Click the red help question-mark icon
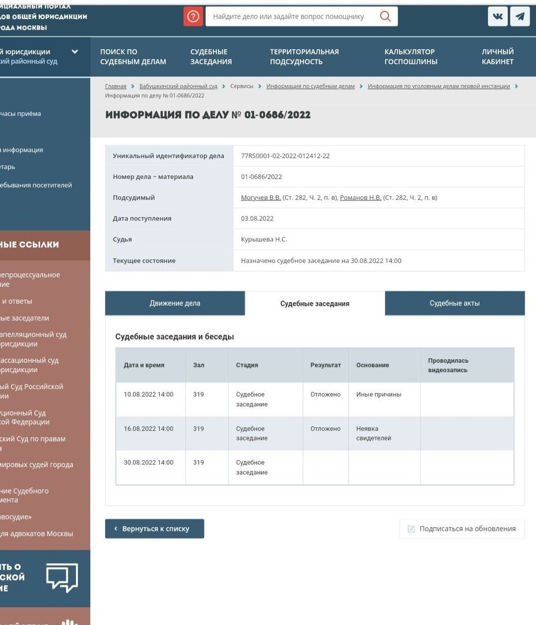The image size is (536, 625). pos(193,16)
